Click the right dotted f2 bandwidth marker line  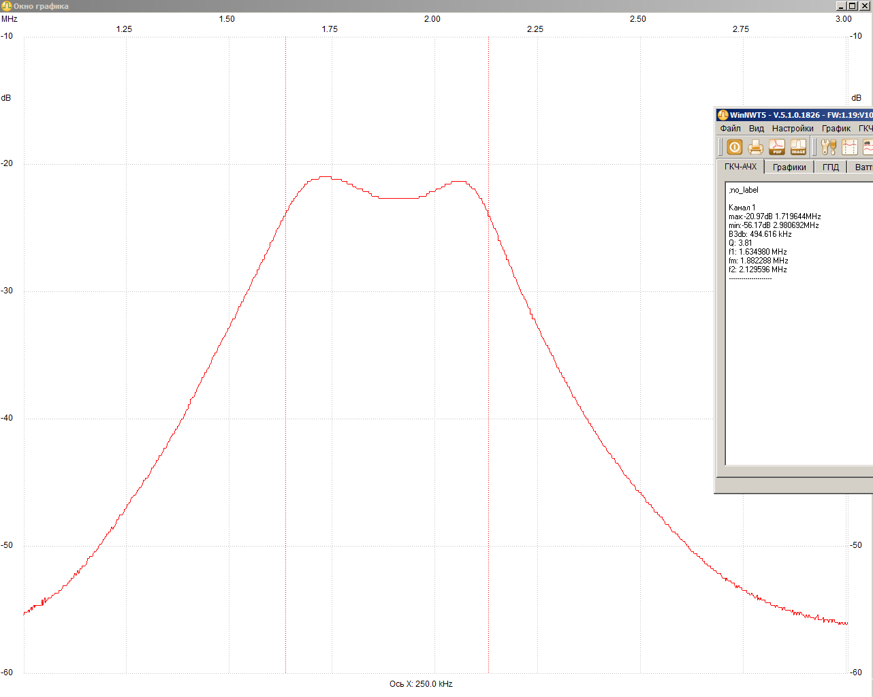pos(488,408)
